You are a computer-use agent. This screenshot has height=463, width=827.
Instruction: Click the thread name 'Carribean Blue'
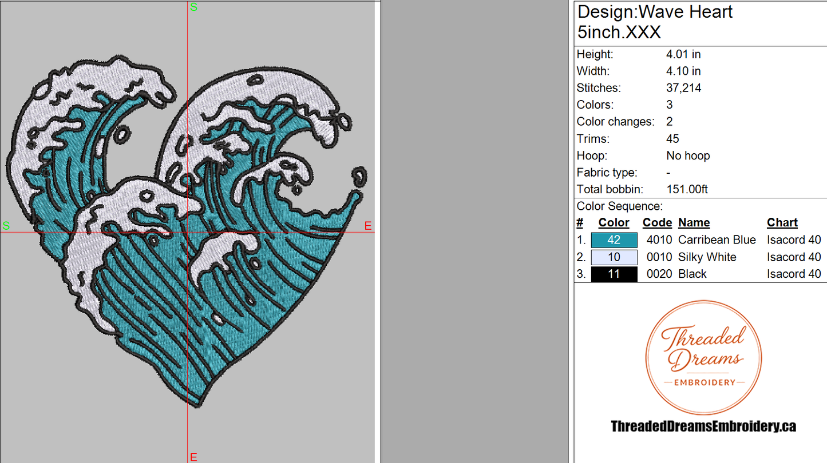pyautogui.click(x=717, y=240)
